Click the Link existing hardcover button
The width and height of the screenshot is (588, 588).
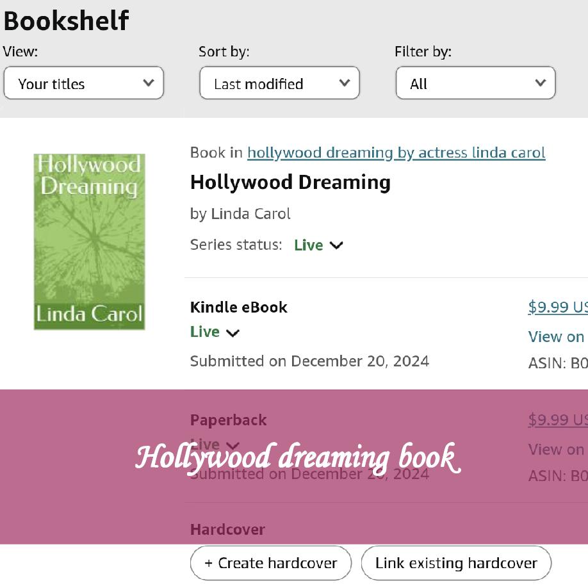pos(456,563)
